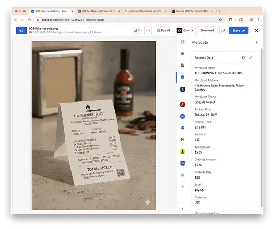Select the currency value USD

pos(197,202)
